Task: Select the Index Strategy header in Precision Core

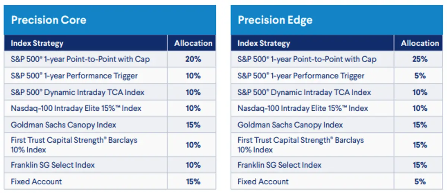Action: (x=37, y=43)
